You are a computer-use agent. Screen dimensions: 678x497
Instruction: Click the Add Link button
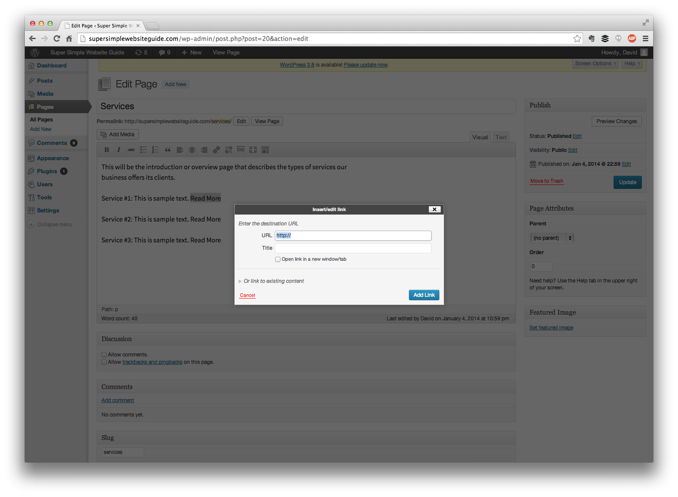pyautogui.click(x=424, y=295)
